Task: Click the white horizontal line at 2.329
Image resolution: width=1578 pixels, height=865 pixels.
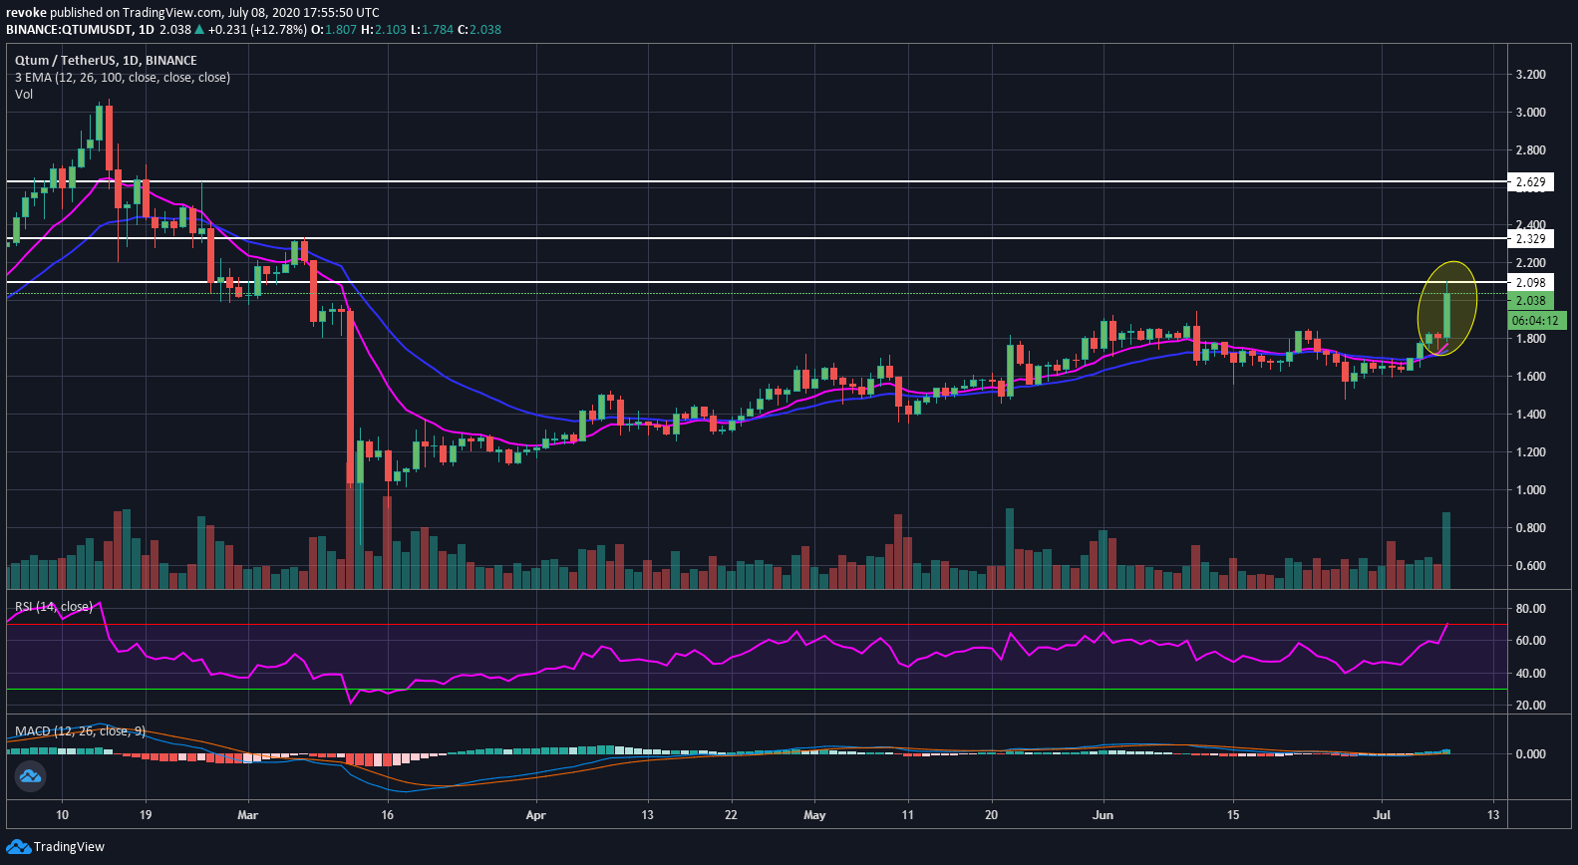Action: [x=757, y=238]
